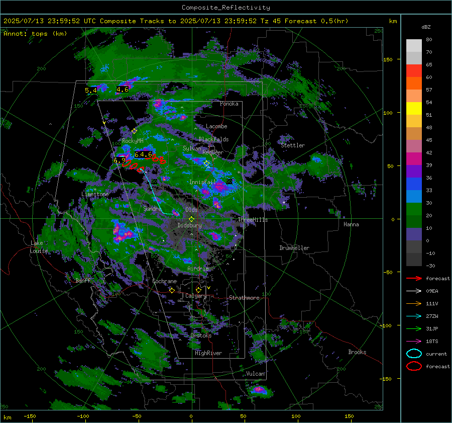Screen dimensions: 452x423
Task: Click the yellow swatch between 54 and 51 dBZ
Action: (x=414, y=109)
